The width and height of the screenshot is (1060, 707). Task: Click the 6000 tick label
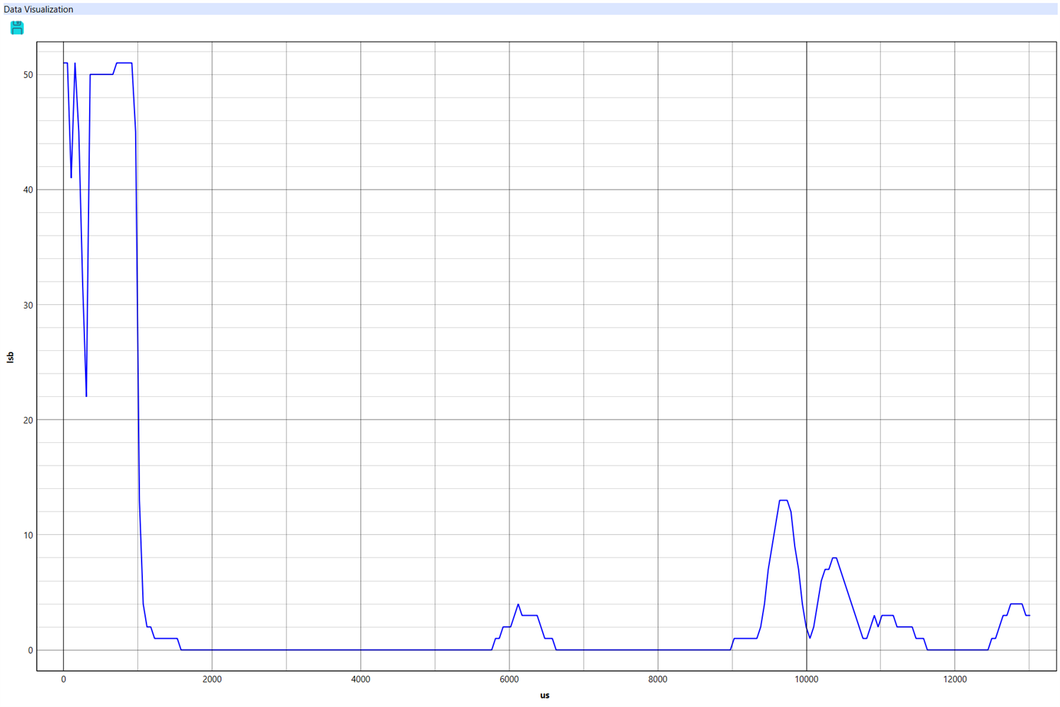(509, 679)
